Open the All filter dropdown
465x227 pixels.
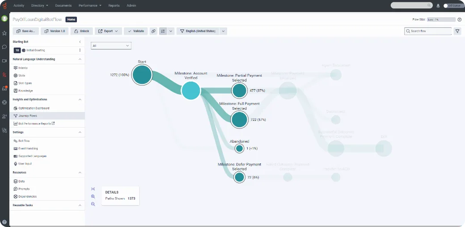click(x=110, y=45)
